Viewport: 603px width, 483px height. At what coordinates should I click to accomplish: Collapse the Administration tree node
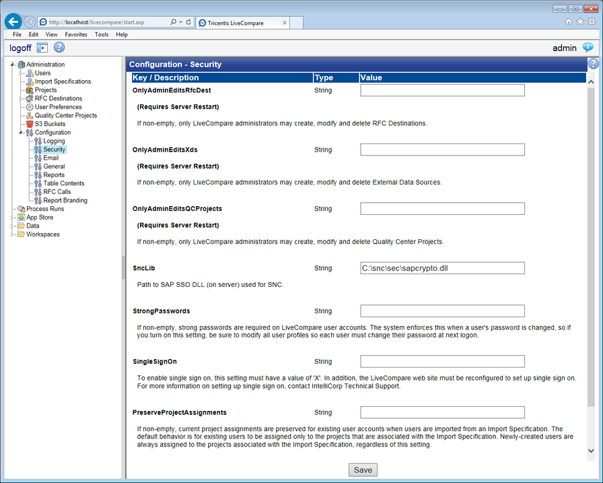11,64
